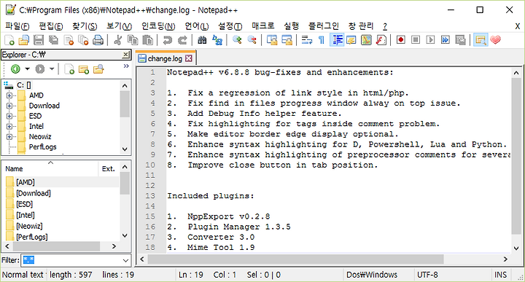This screenshot has height=282, width=525.
Task: Click the editor vertical scrollbar down arrow
Action: pyautogui.click(x=516, y=248)
